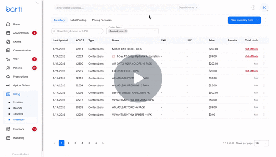Switch to the Pricing Formulas tab
The width and height of the screenshot is (276, 157).
(102, 20)
